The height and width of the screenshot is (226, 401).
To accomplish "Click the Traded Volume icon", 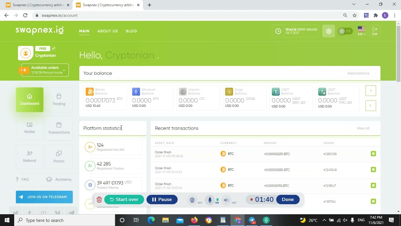I will pyautogui.click(x=90, y=185).
